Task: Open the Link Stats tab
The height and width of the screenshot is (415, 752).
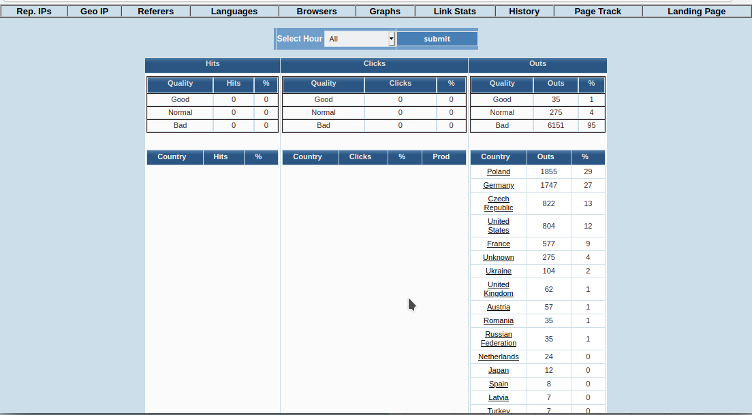Action: (454, 11)
